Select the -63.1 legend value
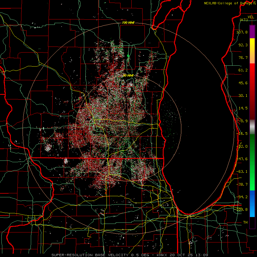 pos(242,172)
